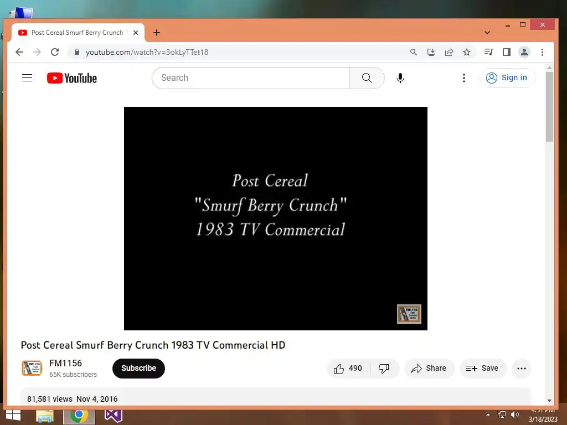567x425 pixels.
Task: Open the volume speaker tray icon
Action: tap(515, 414)
